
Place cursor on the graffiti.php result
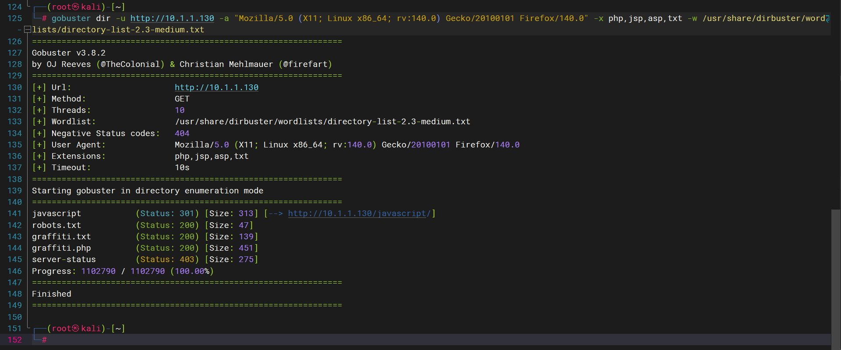click(61, 248)
